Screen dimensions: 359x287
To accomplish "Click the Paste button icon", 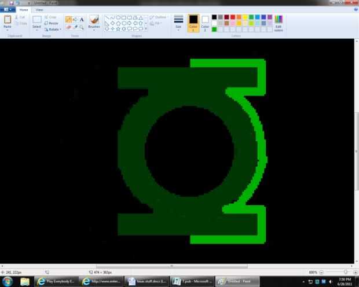I will point(8,20).
